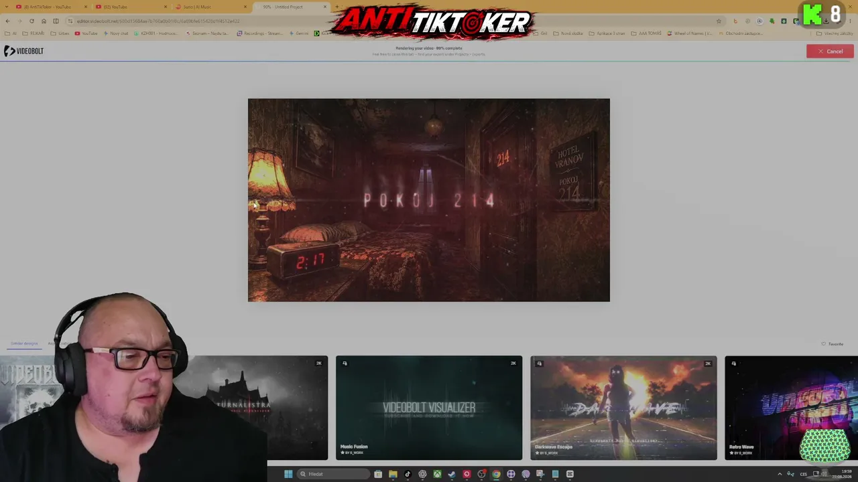
Task: Cancel the video rendering
Action: pyautogui.click(x=830, y=52)
